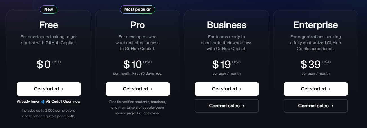Contact sales for the Enterprise plan
This screenshot has width=367, height=128.
[x=316, y=106]
